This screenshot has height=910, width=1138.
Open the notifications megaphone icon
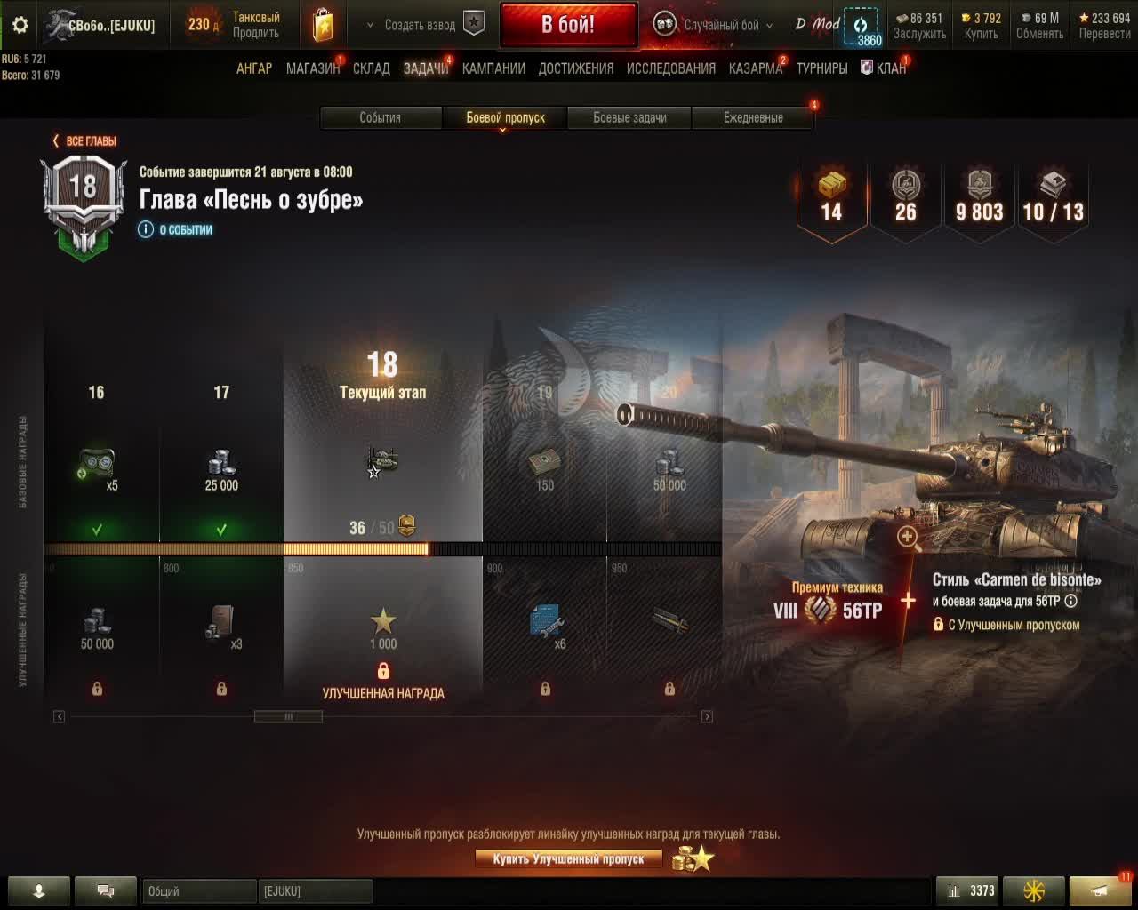1100,890
